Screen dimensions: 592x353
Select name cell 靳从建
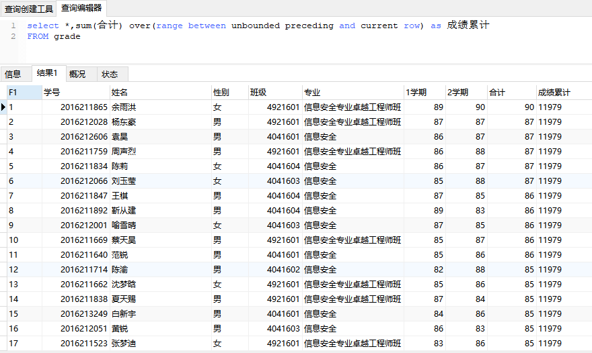[161, 211]
